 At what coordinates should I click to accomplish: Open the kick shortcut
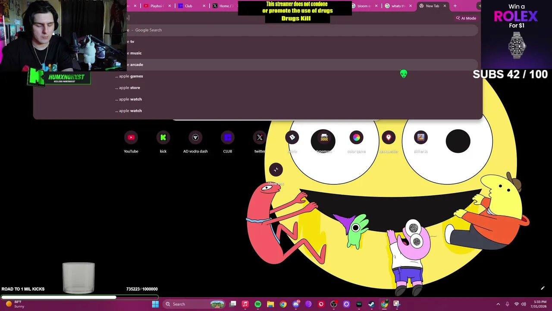pos(163,142)
